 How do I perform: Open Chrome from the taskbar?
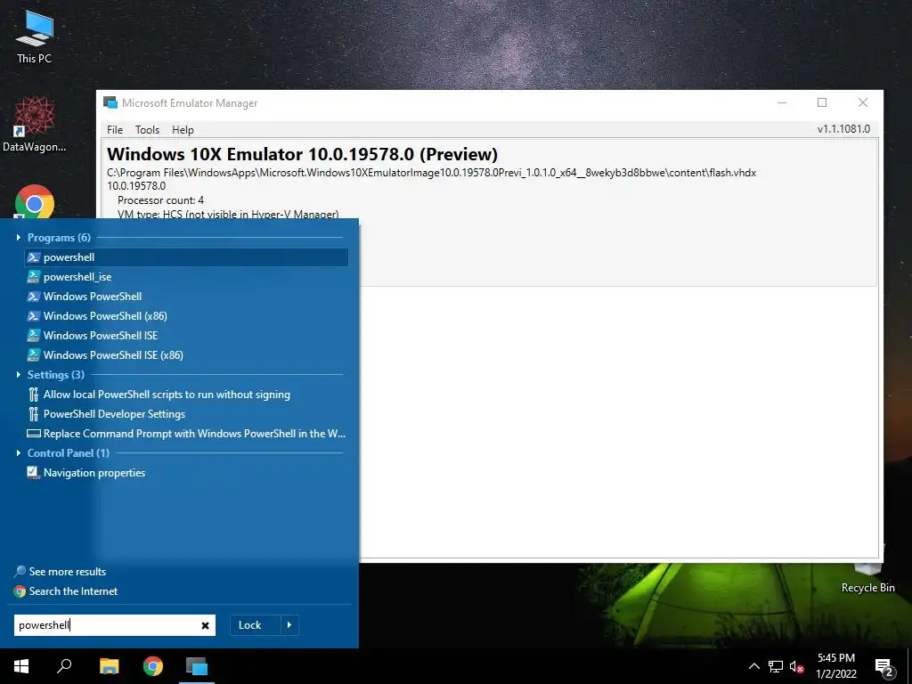point(153,666)
